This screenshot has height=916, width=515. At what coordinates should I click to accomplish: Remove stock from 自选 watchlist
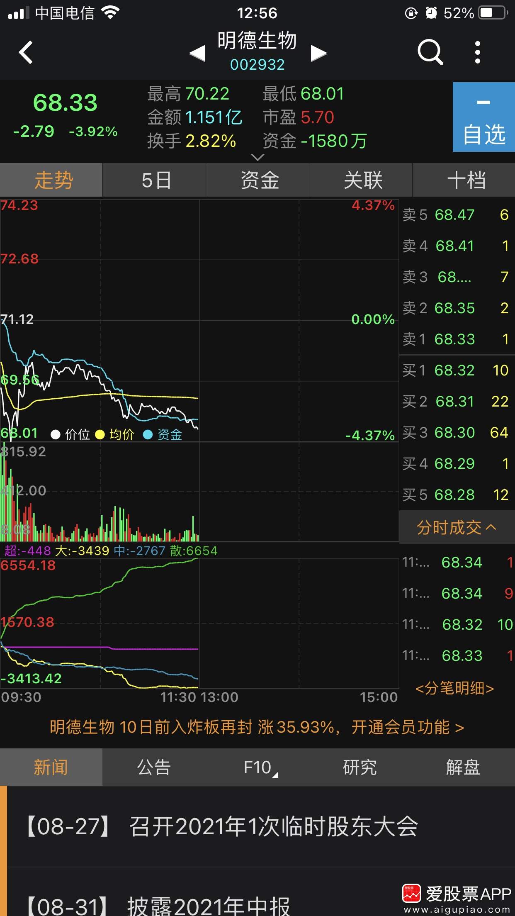pos(484,117)
